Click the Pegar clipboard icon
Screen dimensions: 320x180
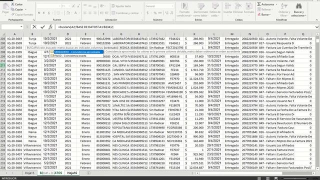pos(5,6)
